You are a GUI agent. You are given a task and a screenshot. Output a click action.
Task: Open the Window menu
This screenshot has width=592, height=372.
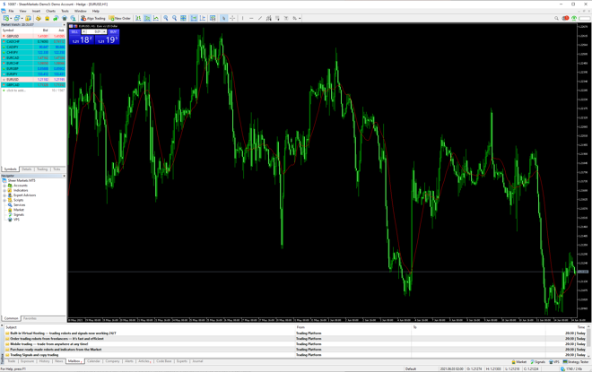point(80,11)
